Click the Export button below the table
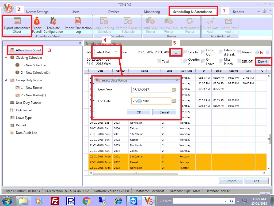This screenshot has height=206, width=274. tap(231, 181)
